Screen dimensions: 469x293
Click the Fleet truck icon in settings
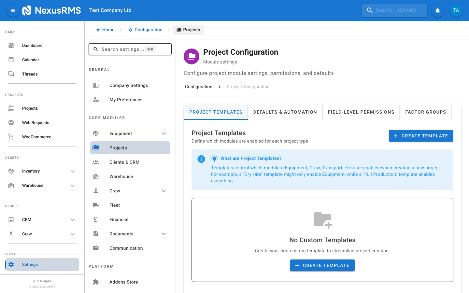(x=96, y=205)
